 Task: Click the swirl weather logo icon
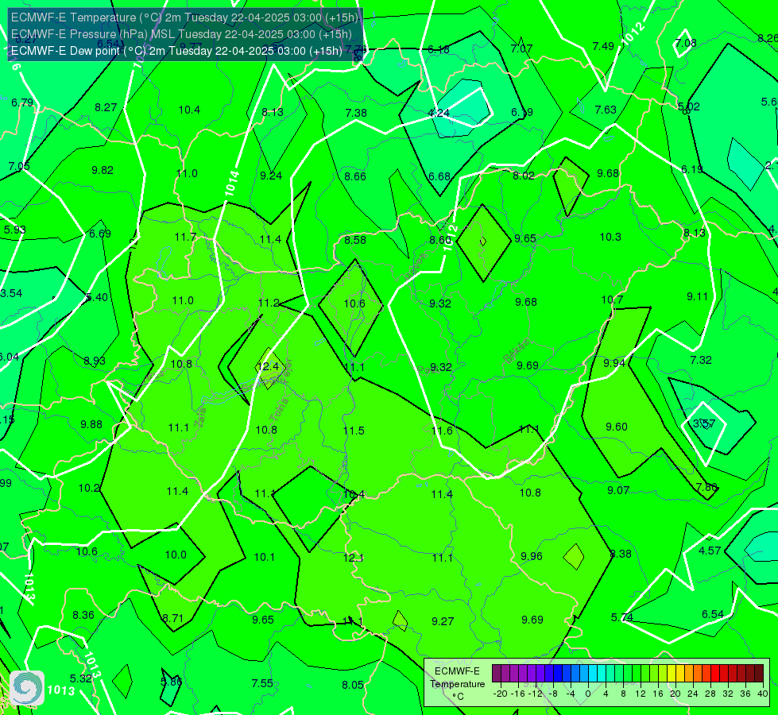click(27, 688)
